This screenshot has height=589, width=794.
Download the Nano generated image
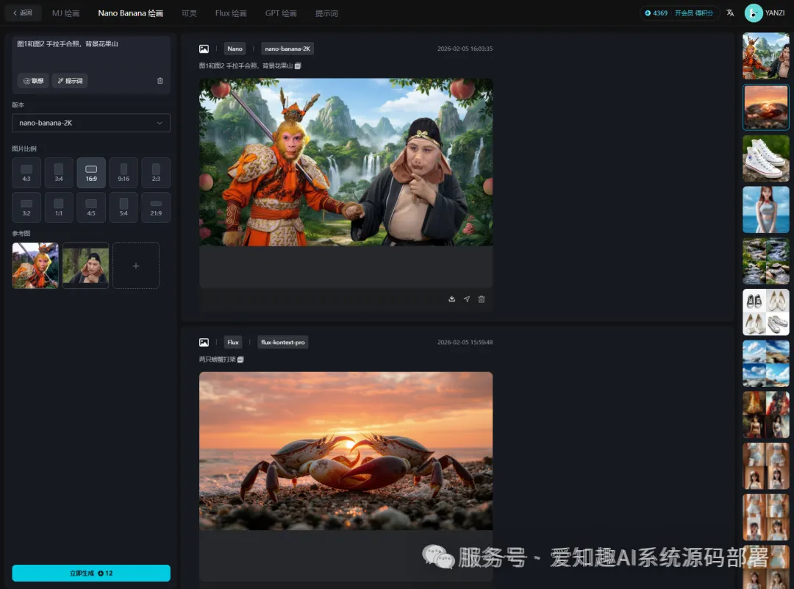pos(451,299)
